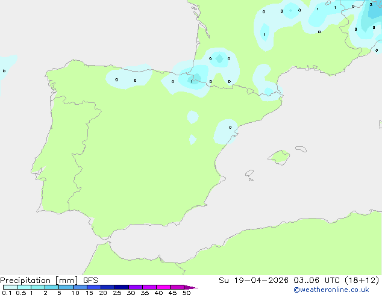Click the '03..06 UTC' time text
Viewport: 382px width, 295px height.
pyautogui.click(x=316, y=281)
